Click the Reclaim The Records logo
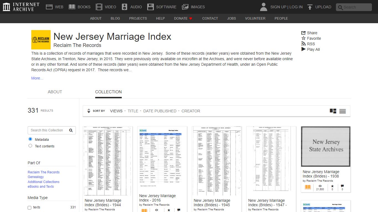The height and width of the screenshot is (212, 378). point(41,40)
